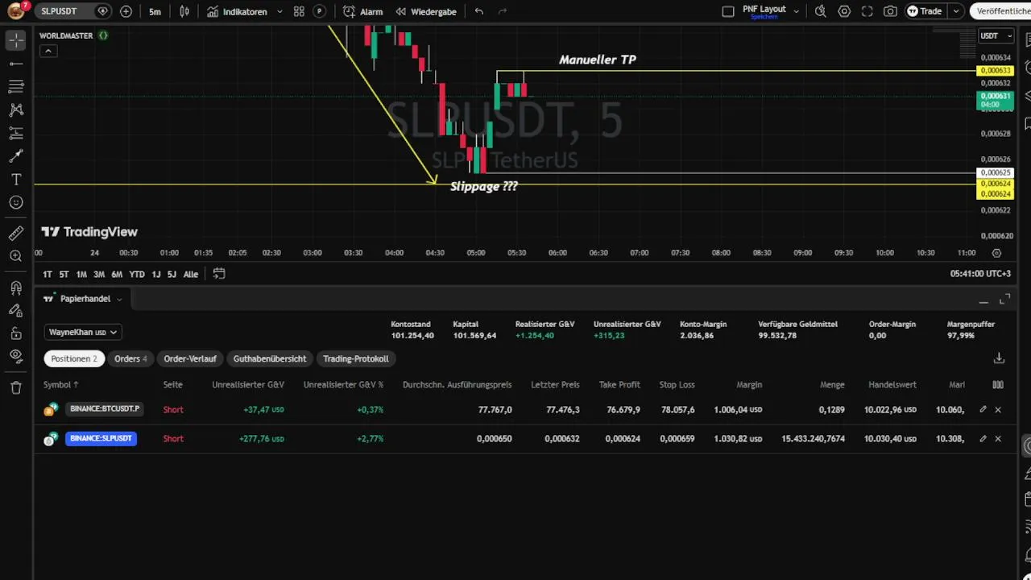Image resolution: width=1031 pixels, height=580 pixels.
Task: Open the quick search icon in the top bar
Action: 820,11
